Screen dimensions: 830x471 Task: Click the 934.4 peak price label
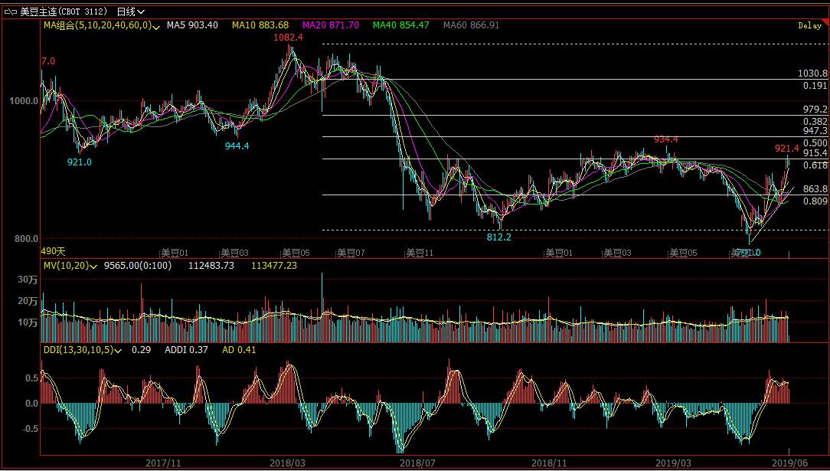point(665,139)
